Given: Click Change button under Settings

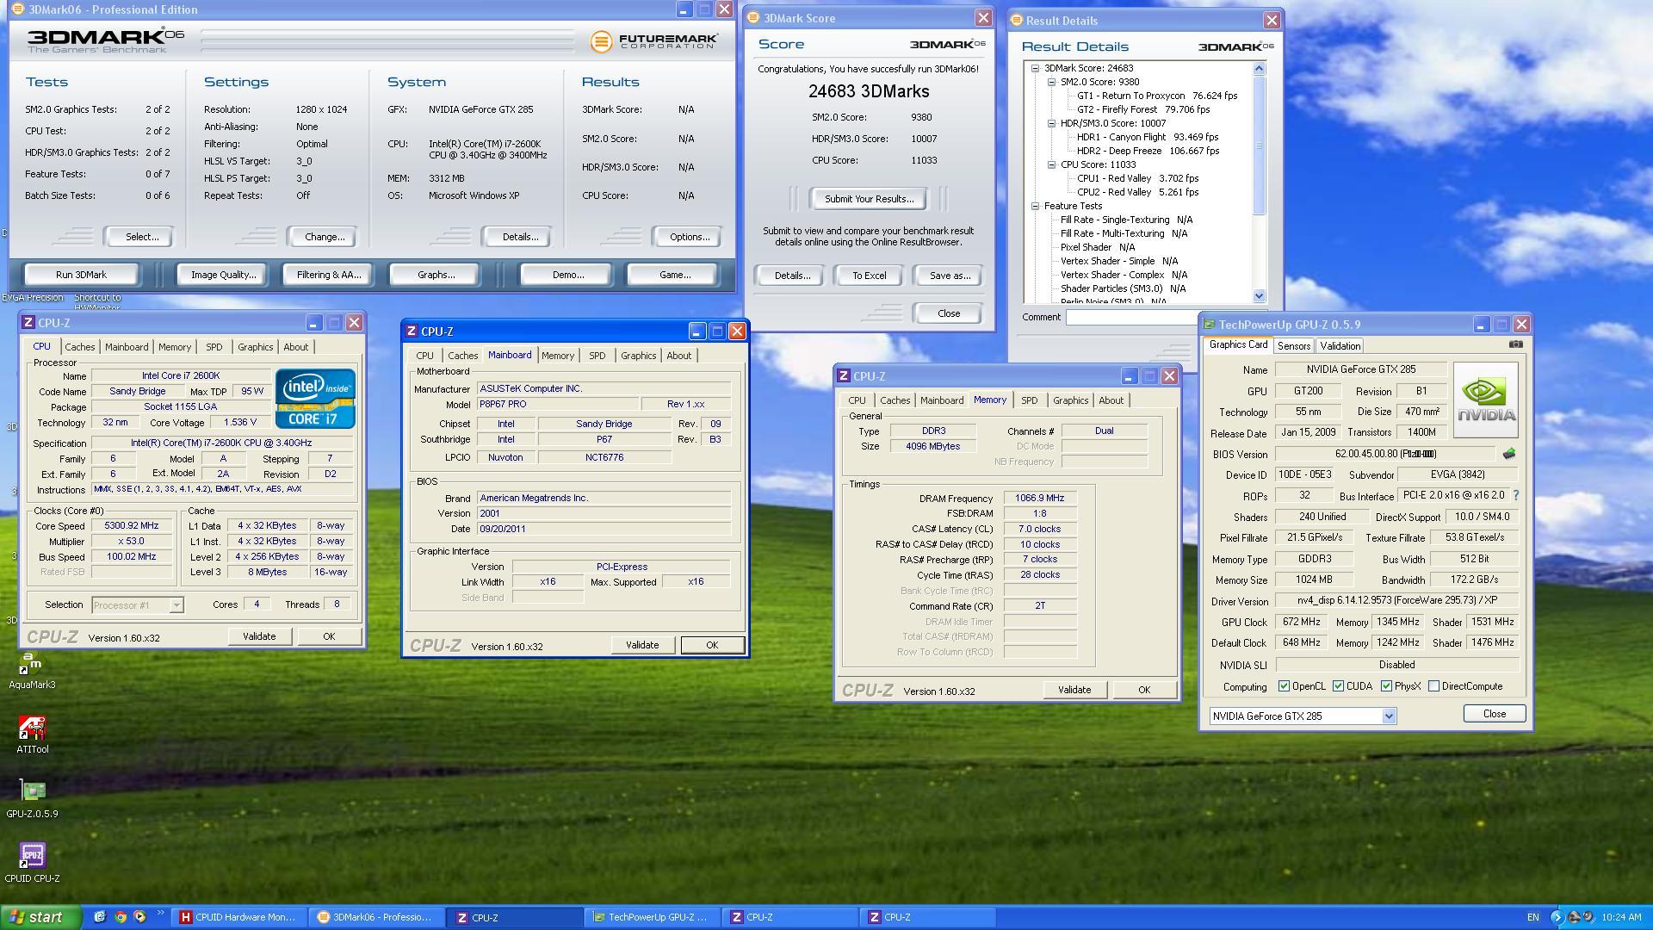Looking at the screenshot, I should pos(325,237).
